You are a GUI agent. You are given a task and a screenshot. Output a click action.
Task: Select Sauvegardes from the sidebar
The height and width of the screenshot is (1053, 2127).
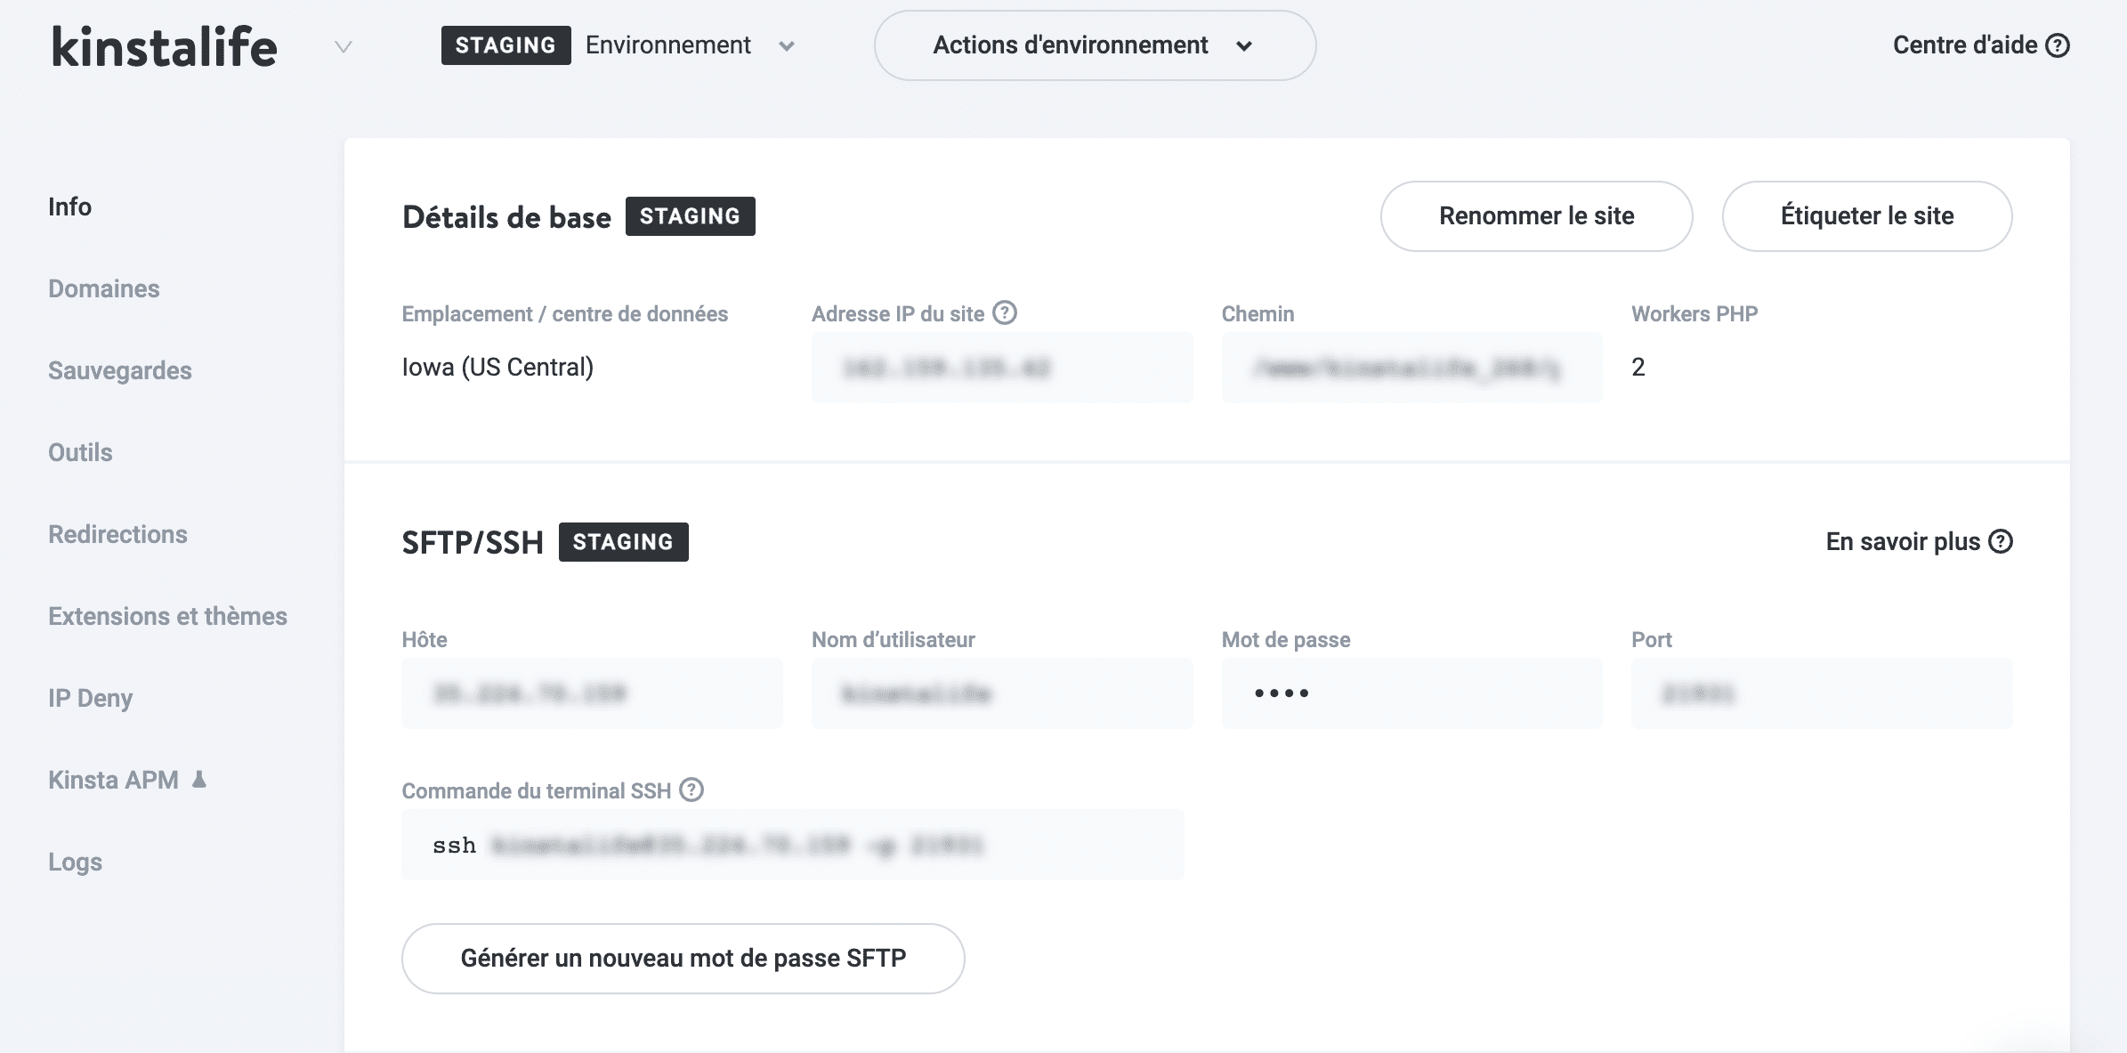[119, 370]
